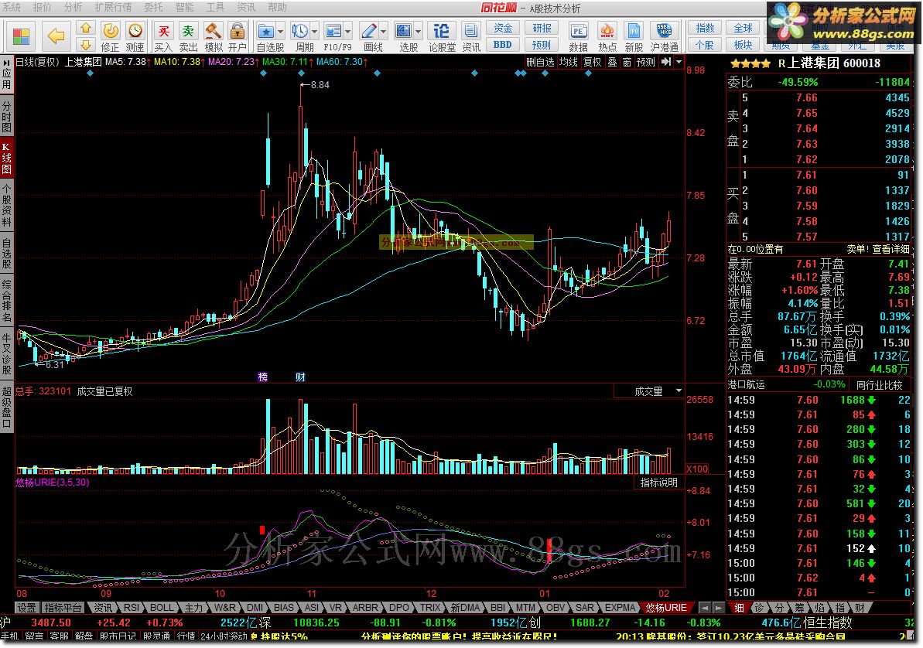Go back using the yellow left arrow
This screenshot has width=923, height=648.
(x=56, y=36)
